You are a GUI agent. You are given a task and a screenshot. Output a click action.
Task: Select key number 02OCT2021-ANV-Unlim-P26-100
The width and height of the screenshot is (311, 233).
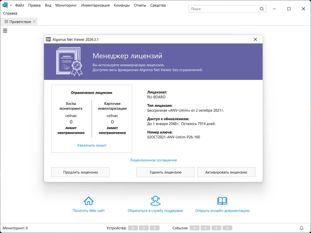(174, 137)
